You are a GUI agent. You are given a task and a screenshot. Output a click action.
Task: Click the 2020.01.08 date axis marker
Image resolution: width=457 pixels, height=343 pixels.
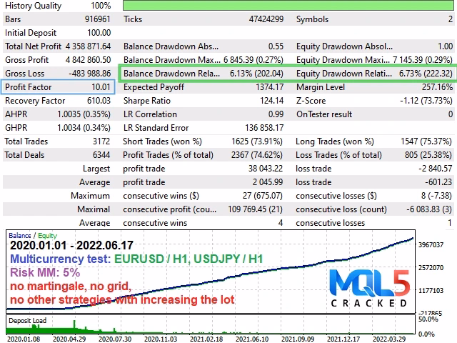22,338
